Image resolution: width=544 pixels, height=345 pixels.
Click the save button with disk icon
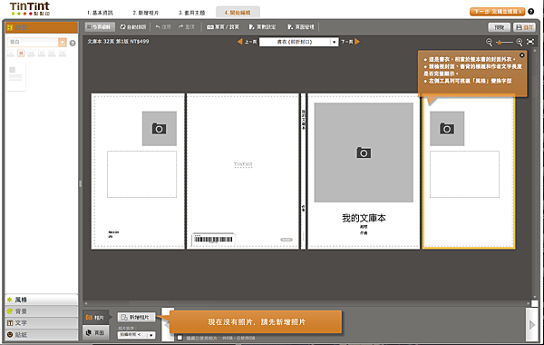[524, 27]
